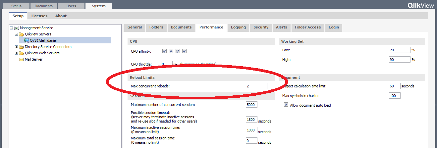This screenshot has height=148, width=437.
Task: Click the Mail Server envelope icon
Action: pyautogui.click(x=21, y=60)
